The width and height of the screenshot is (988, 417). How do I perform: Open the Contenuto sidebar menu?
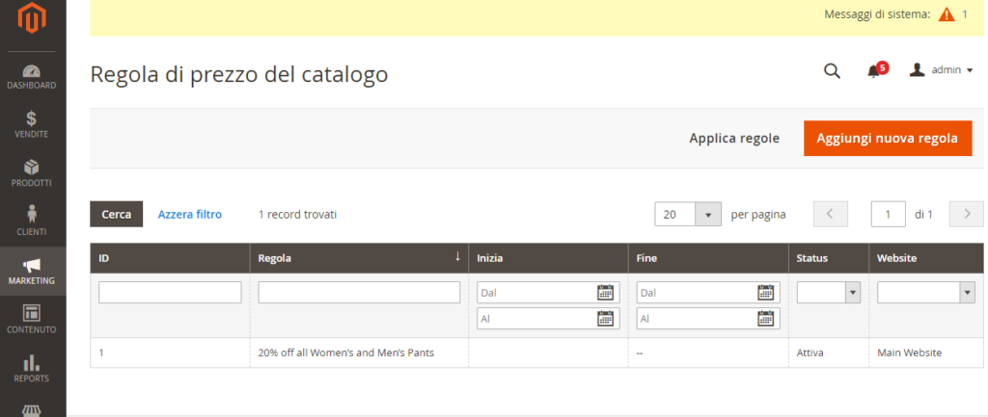(x=32, y=319)
